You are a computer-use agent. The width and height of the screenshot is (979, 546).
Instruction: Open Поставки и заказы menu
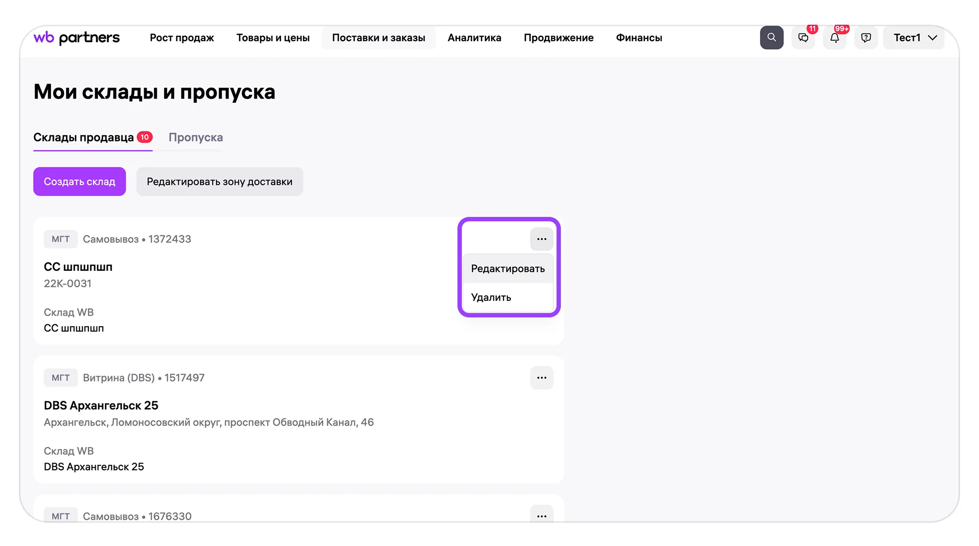pos(378,38)
